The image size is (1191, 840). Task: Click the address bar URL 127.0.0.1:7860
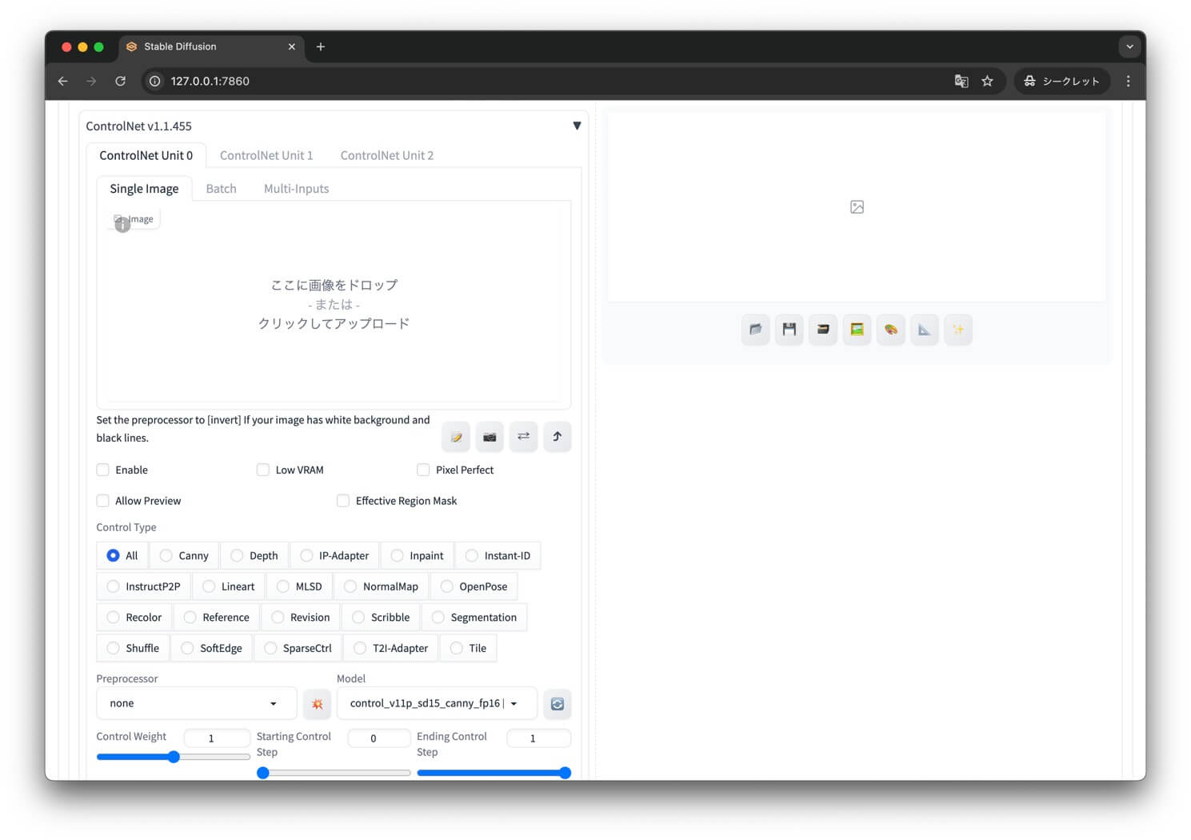[210, 81]
